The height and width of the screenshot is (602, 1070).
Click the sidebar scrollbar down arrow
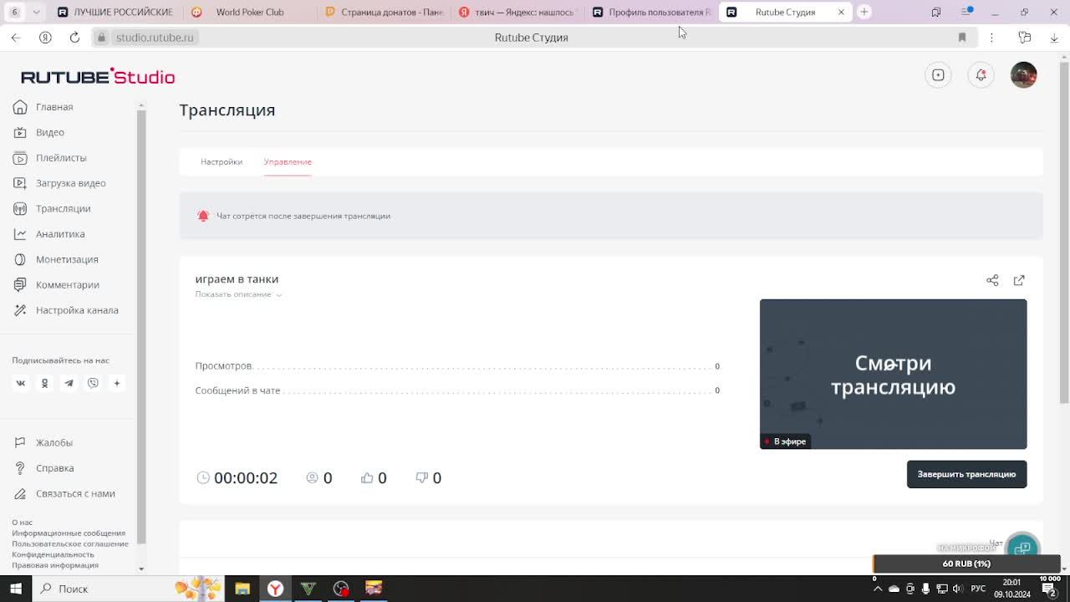coord(141,569)
